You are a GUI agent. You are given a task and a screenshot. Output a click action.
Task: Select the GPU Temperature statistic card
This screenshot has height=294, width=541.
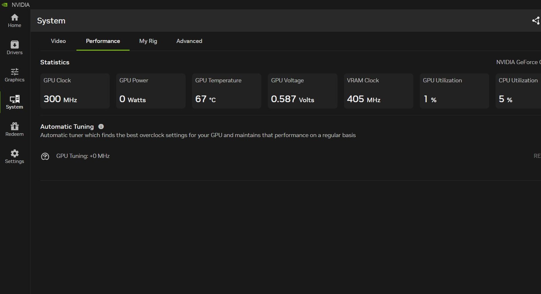click(x=227, y=91)
